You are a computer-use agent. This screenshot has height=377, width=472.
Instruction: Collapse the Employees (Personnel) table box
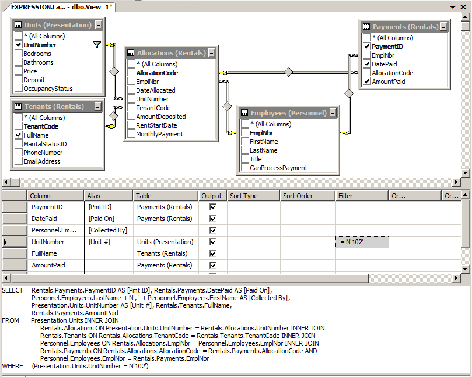(x=333, y=113)
